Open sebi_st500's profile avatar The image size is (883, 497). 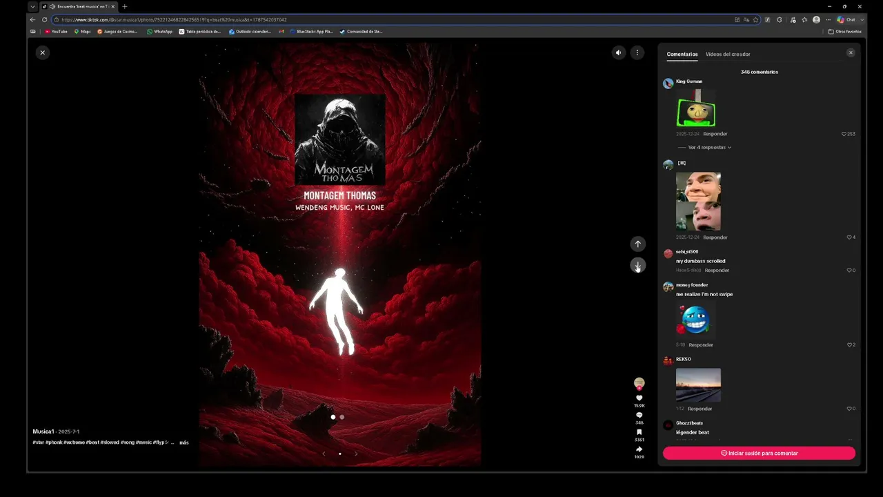[668, 254]
